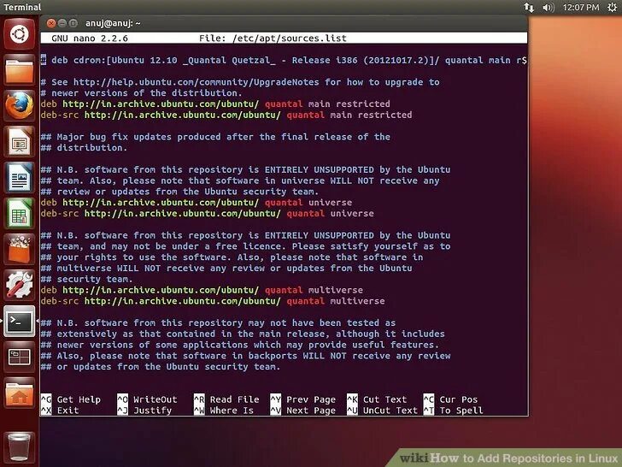
Task: Open System Settings wrench and gear icon
Action: click(19, 285)
